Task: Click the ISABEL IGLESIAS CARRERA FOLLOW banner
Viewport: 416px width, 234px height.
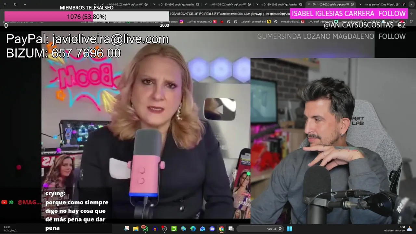Action: (349, 14)
